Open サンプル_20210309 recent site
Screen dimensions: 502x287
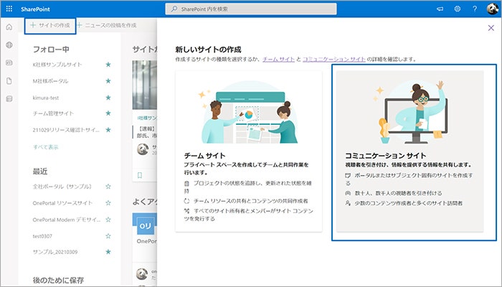(55, 252)
